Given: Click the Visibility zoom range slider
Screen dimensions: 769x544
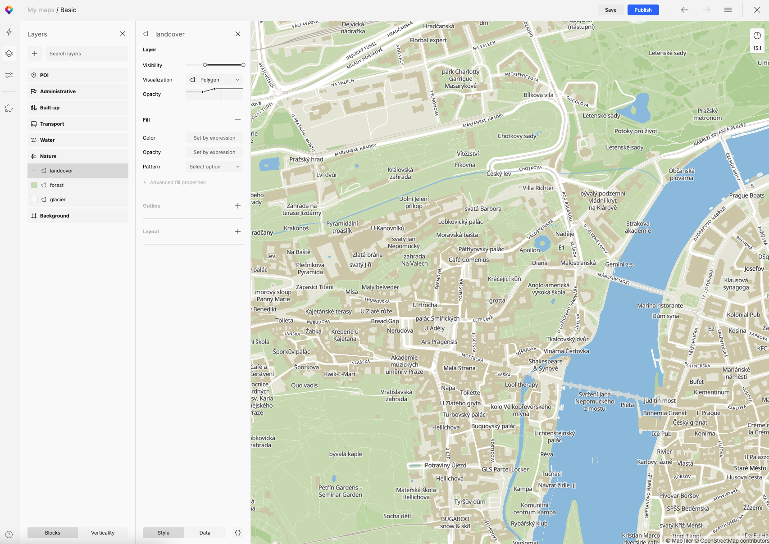Looking at the screenshot, I should pyautogui.click(x=224, y=65).
